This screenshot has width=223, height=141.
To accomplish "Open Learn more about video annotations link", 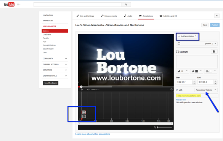I will [93, 134].
